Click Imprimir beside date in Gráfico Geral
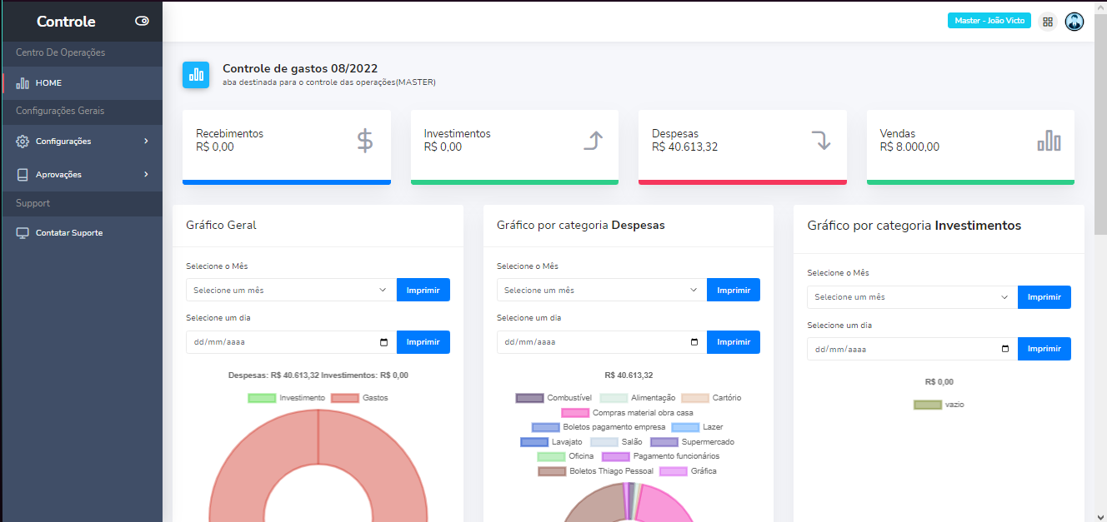The image size is (1107, 522). coord(423,342)
